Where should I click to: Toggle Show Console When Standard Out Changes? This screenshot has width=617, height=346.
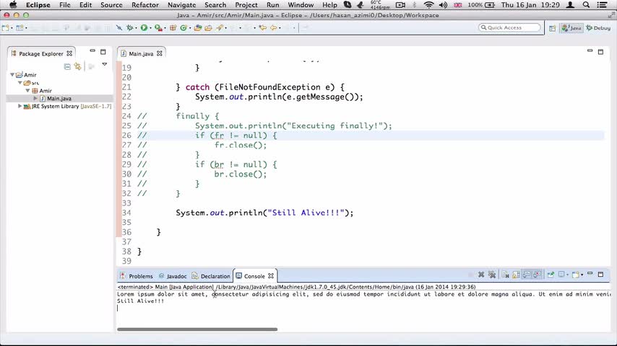tap(527, 275)
